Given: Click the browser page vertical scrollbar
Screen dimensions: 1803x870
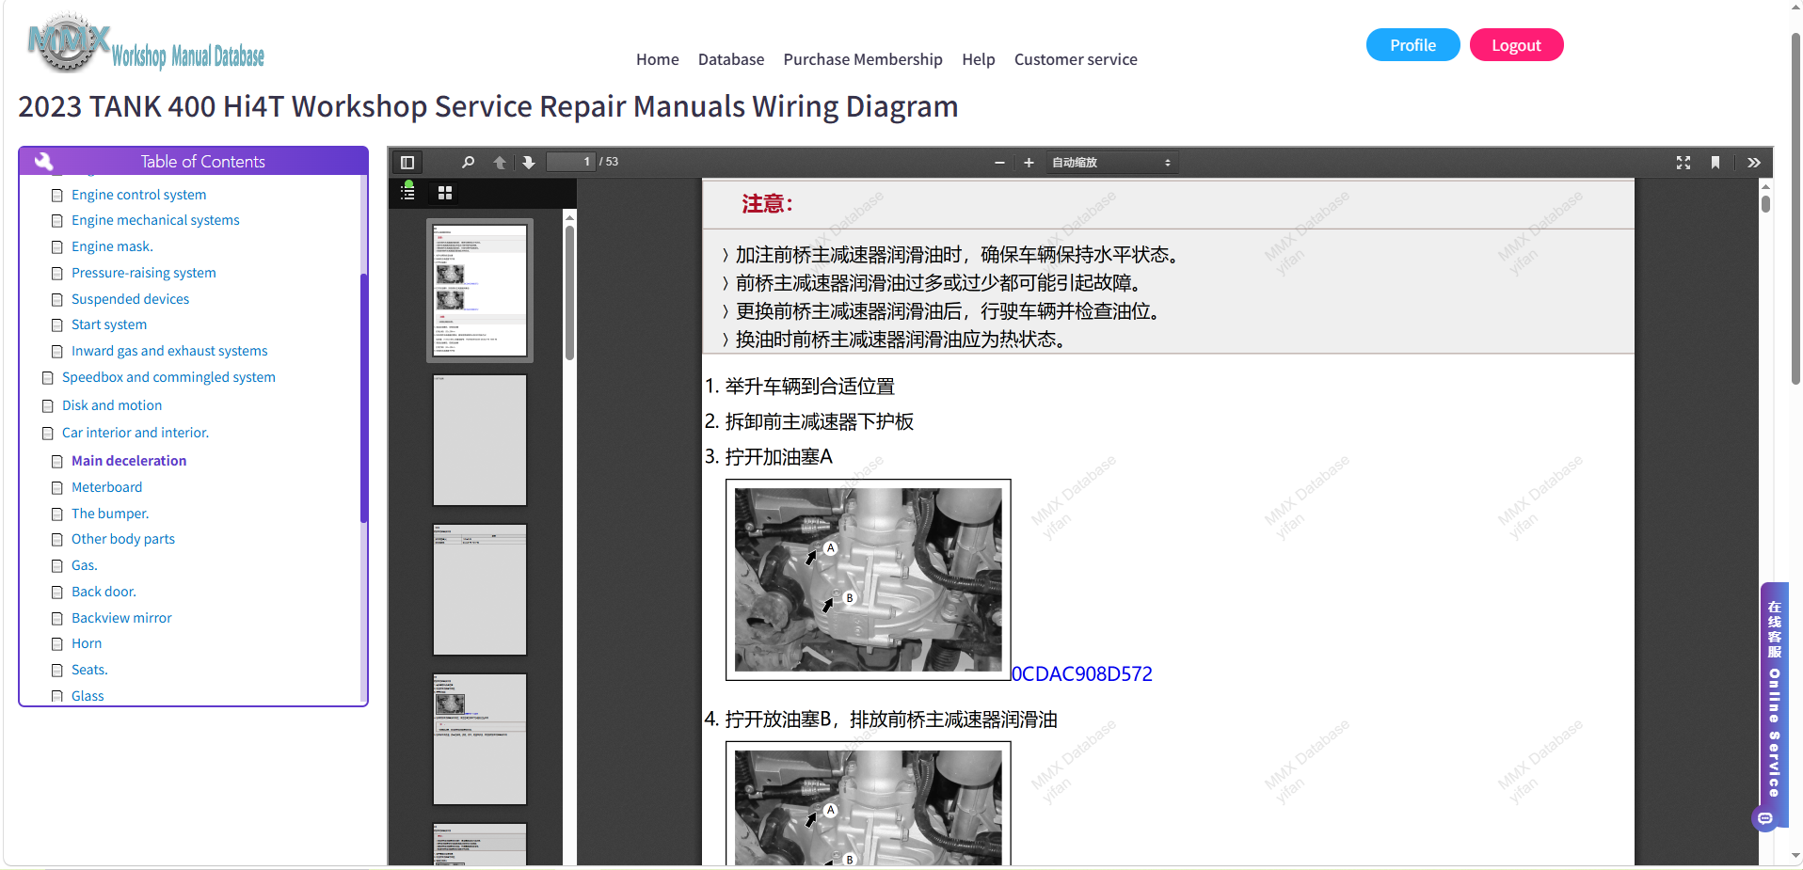Looking at the screenshot, I should click(x=1795, y=207).
